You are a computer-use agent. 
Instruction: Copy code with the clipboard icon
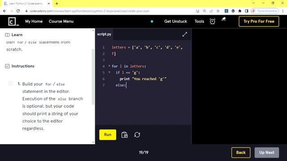pos(125,135)
